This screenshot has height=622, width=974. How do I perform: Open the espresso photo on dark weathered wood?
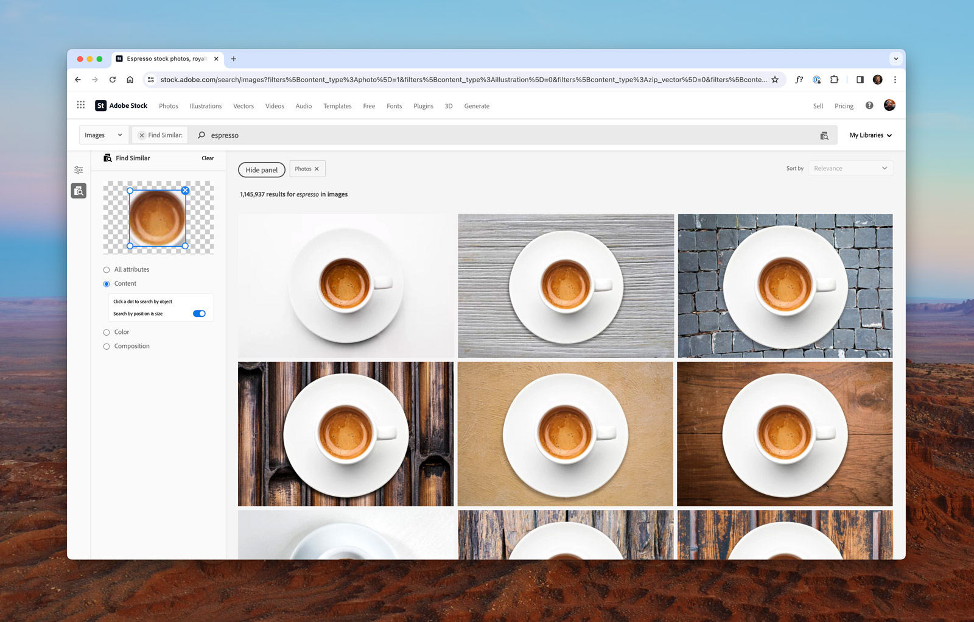(346, 434)
